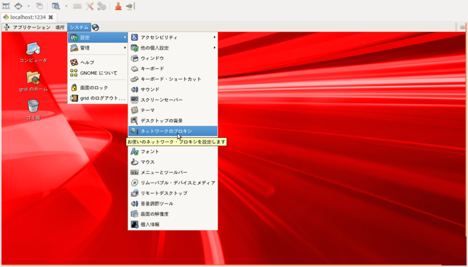The image size is (468, 267).
Task: Open the 場所 panel menu
Action: point(60,27)
